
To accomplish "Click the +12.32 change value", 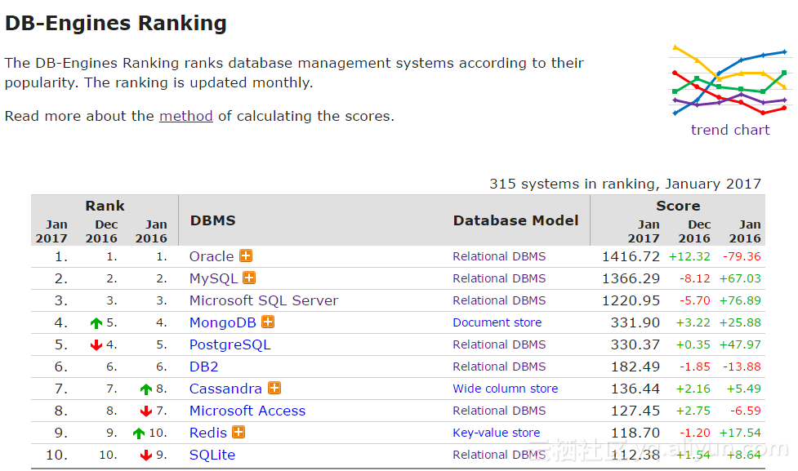I will (689, 256).
